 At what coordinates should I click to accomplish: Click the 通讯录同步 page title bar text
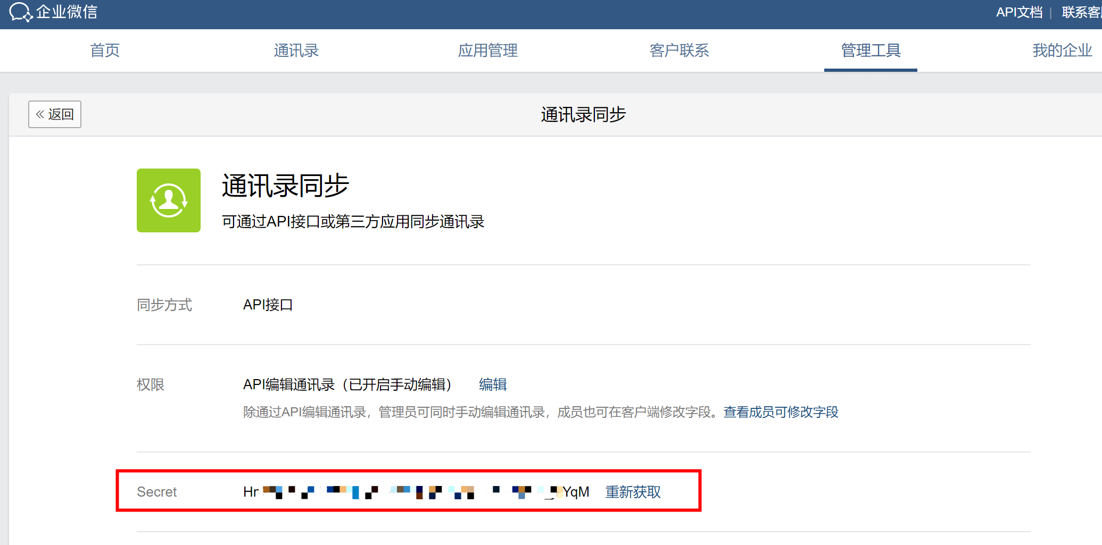[583, 114]
